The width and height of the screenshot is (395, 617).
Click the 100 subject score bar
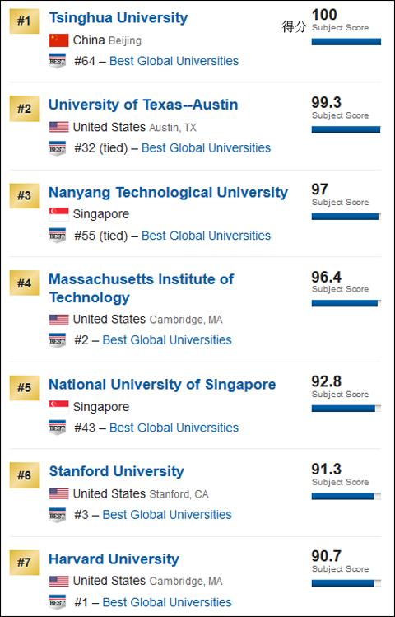[x=346, y=42]
